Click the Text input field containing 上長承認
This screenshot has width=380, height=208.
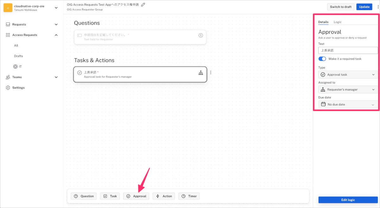click(x=348, y=51)
